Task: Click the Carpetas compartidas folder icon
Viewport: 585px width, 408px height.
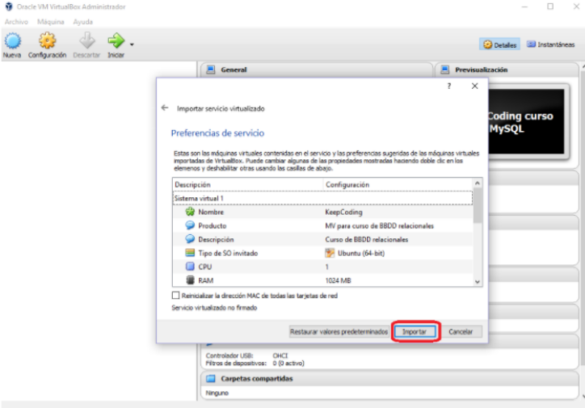Action: click(211, 379)
